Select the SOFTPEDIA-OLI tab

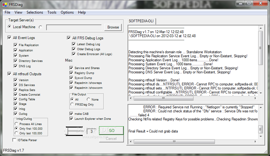pyautogui.click(x=141, y=21)
